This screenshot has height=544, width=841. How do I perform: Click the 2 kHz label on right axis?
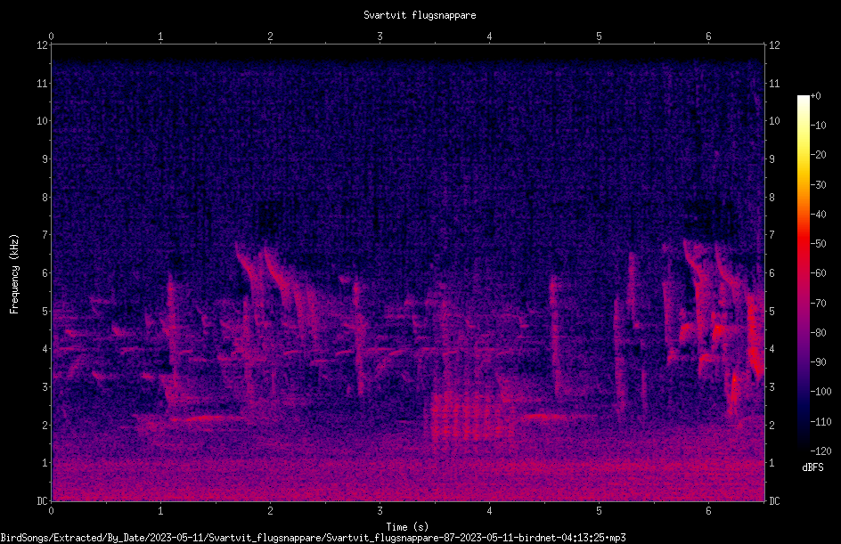772,425
